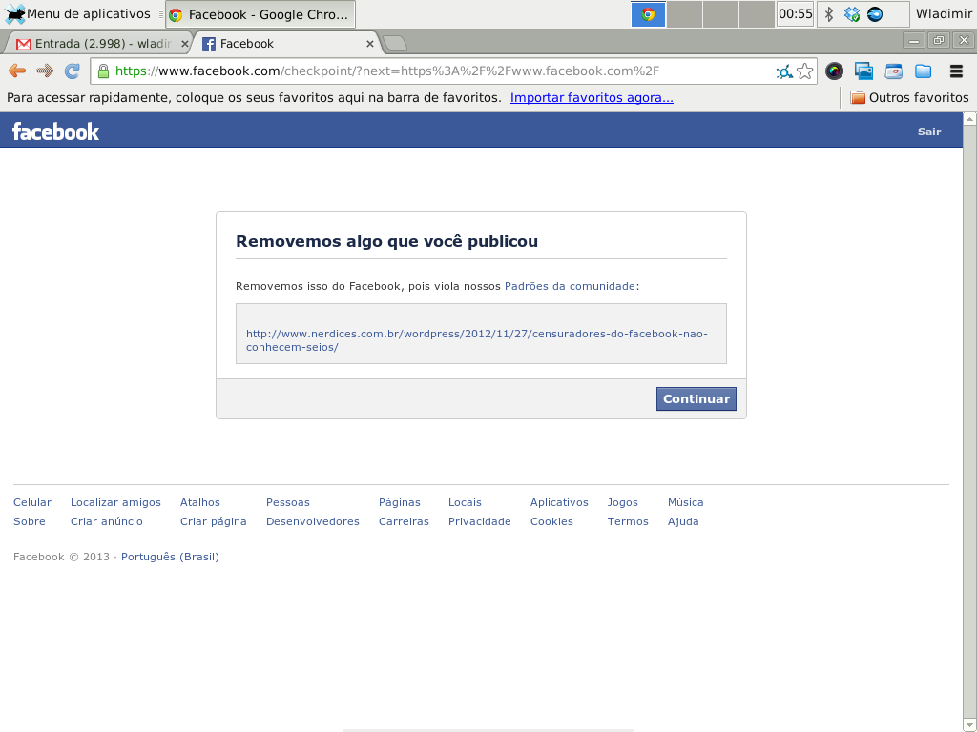
Task: Go back with the orange left arrow
Action: pos(17,71)
